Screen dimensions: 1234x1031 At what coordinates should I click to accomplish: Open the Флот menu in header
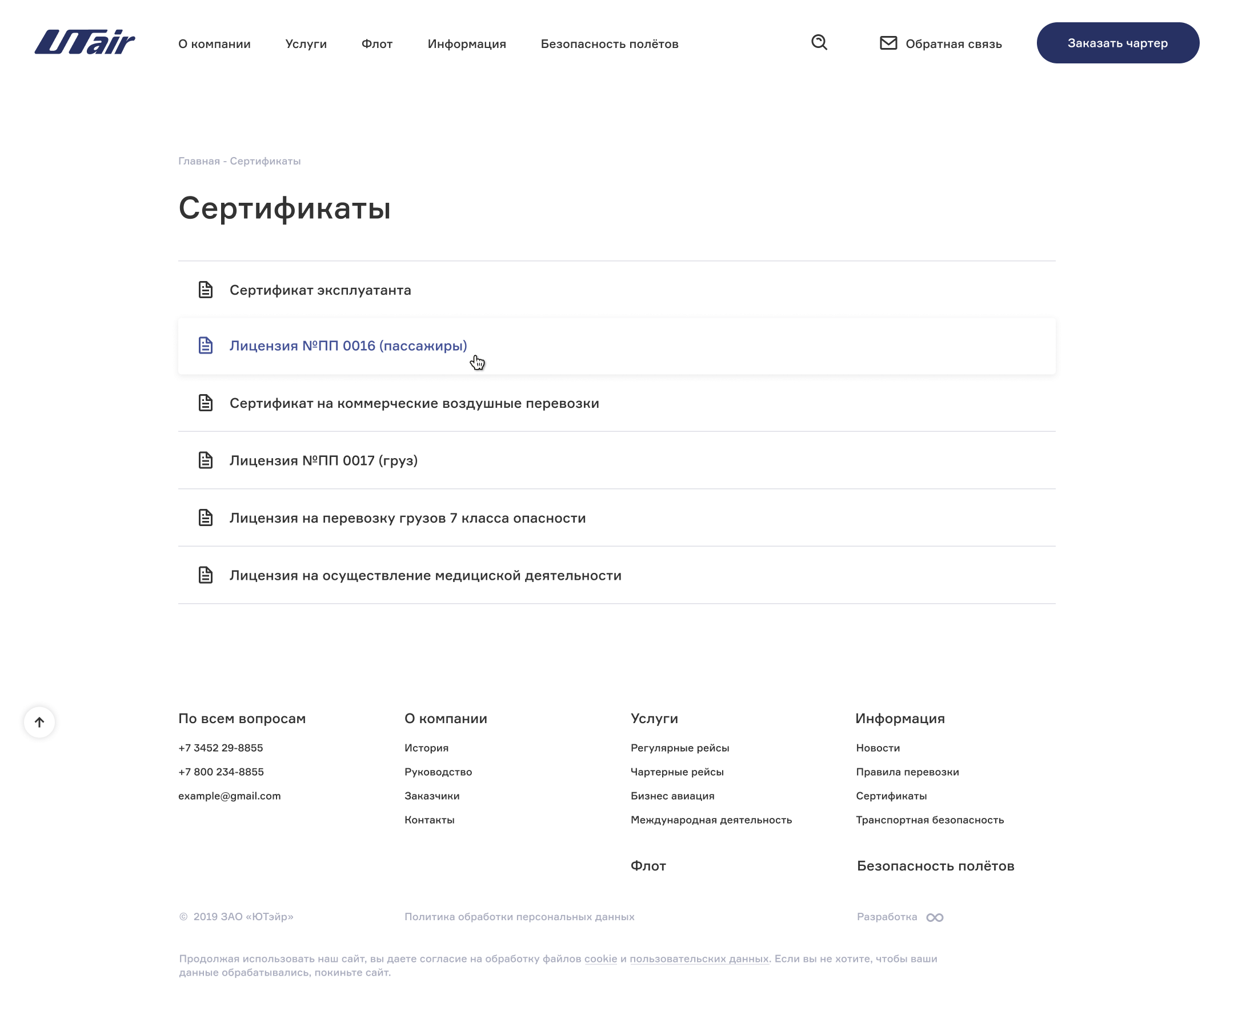376,44
